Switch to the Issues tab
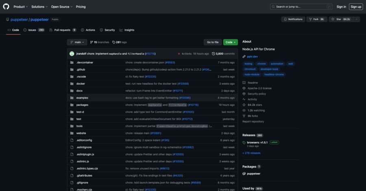Image resolution: width=366 pixels, height=191 pixels. click(34, 30)
